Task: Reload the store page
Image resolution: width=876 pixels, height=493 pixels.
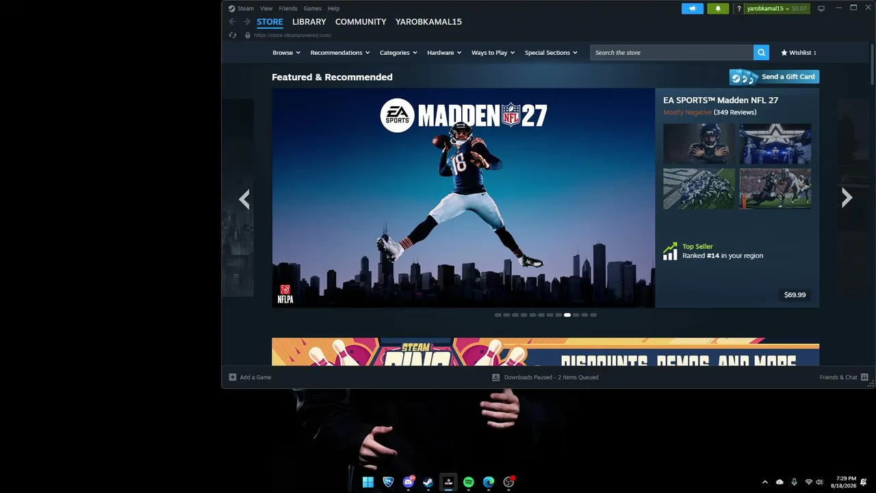Action: pyautogui.click(x=233, y=35)
